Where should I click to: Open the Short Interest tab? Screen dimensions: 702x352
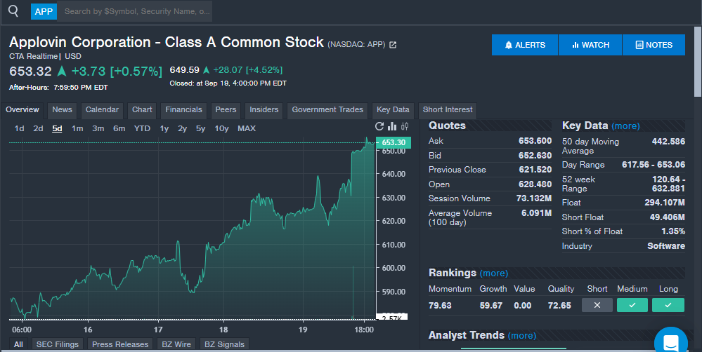tap(448, 110)
